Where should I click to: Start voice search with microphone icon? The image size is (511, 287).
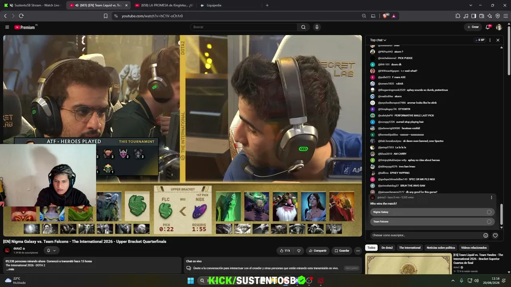317,27
